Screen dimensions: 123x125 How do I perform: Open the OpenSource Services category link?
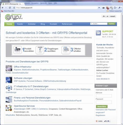click(x=24, y=106)
